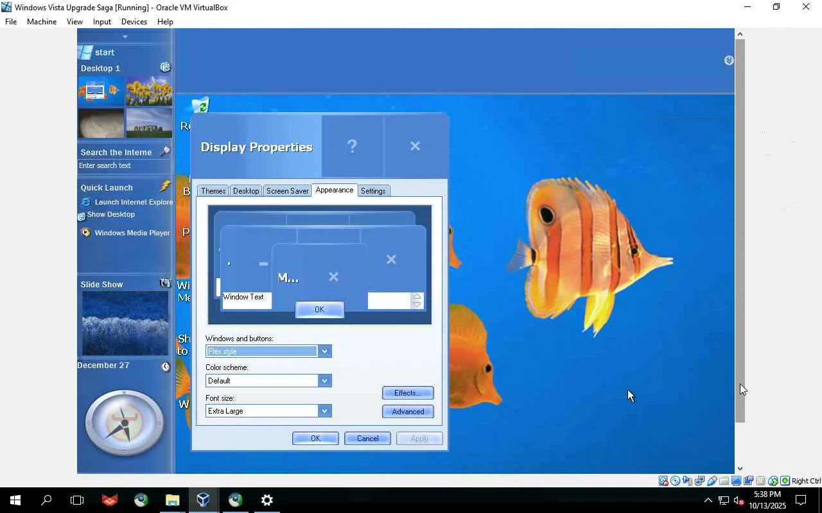822x513 pixels.
Task: Switch to the Screen Saver tab
Action: pos(288,191)
